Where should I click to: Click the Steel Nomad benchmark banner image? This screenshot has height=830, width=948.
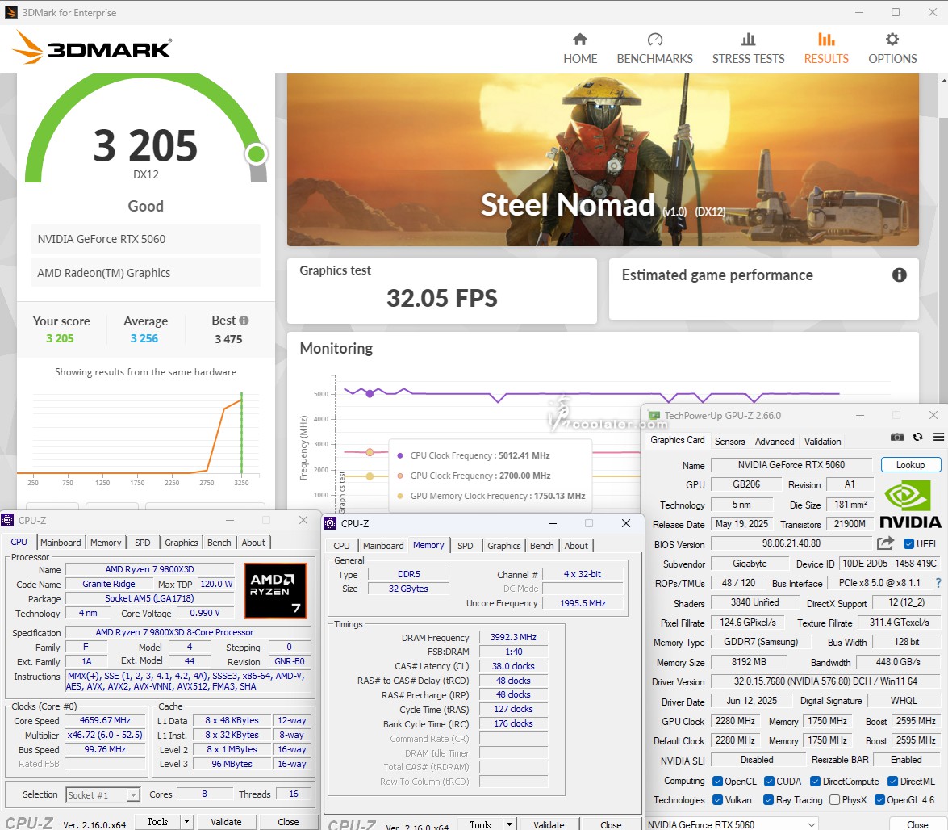tap(603, 160)
